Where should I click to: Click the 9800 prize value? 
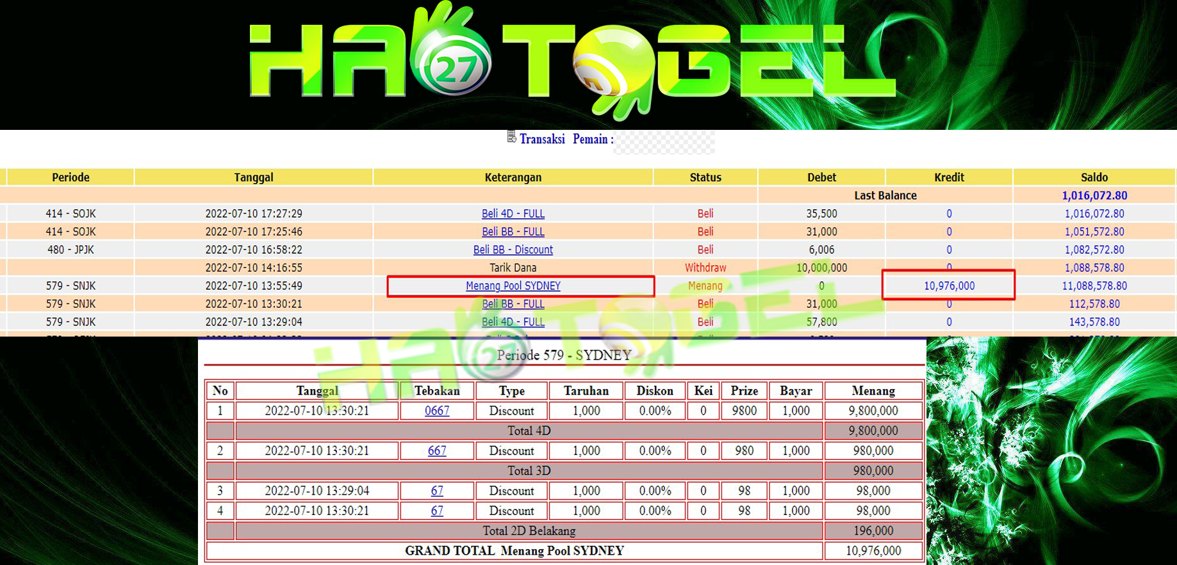pos(744,411)
